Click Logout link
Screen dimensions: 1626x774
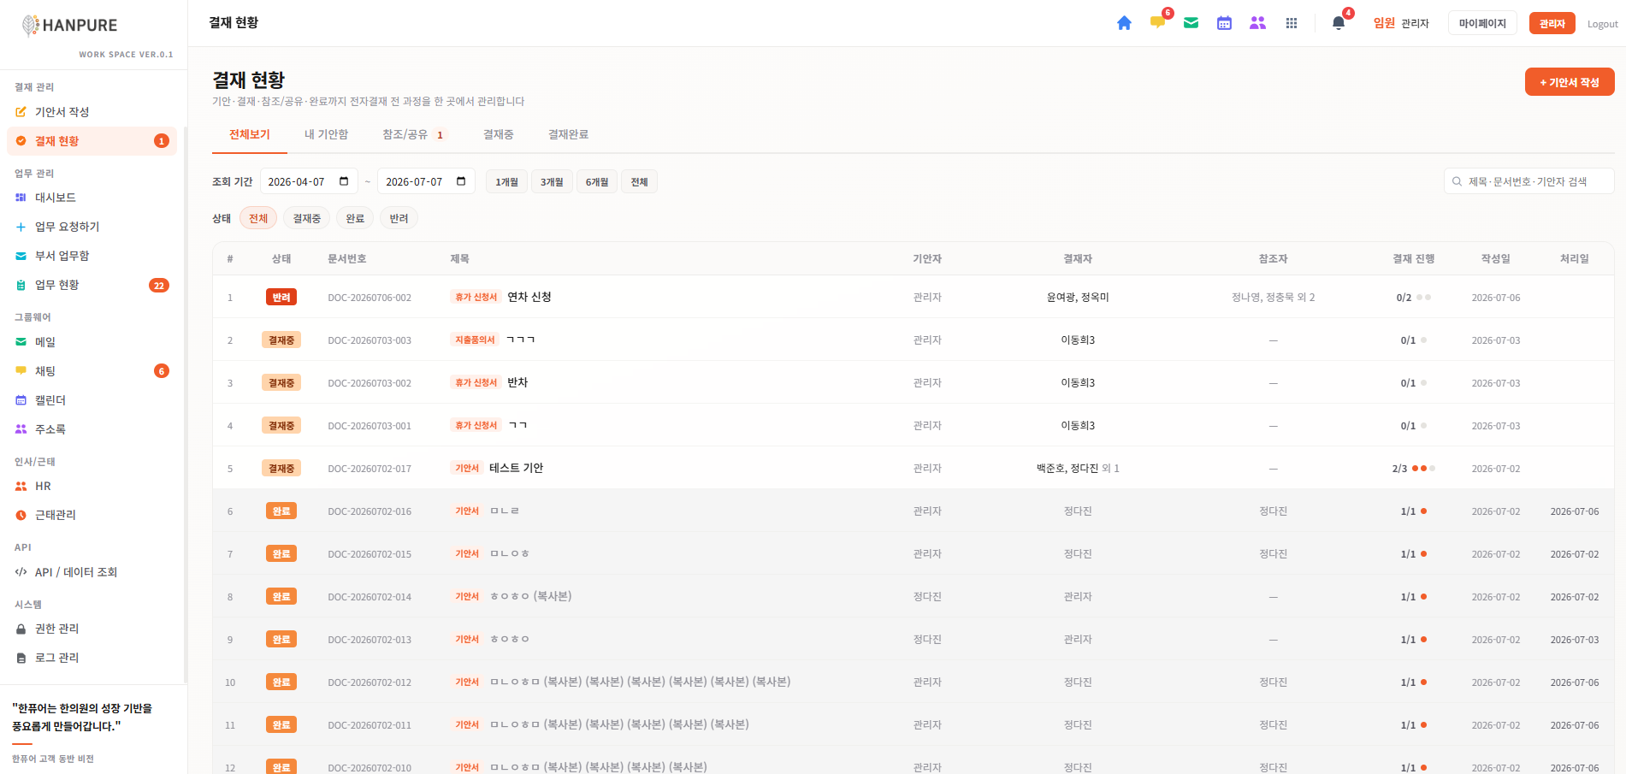tap(1602, 24)
